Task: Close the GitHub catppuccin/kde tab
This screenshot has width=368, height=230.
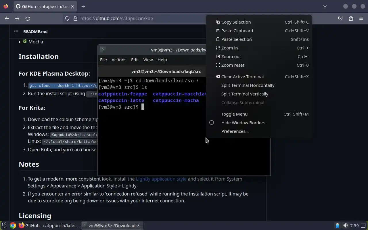Action: 72,6
